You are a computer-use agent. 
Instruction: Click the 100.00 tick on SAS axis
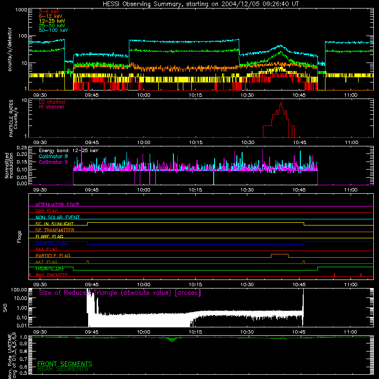19,289
